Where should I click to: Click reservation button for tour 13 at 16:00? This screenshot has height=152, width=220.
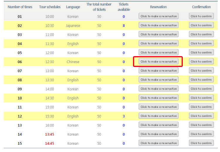point(158,125)
